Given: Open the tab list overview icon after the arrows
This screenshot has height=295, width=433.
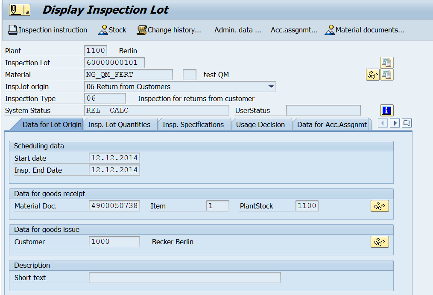Looking at the screenshot, I should [406, 123].
